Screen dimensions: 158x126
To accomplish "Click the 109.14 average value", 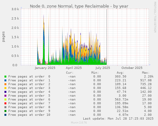I will coord(120,84).
